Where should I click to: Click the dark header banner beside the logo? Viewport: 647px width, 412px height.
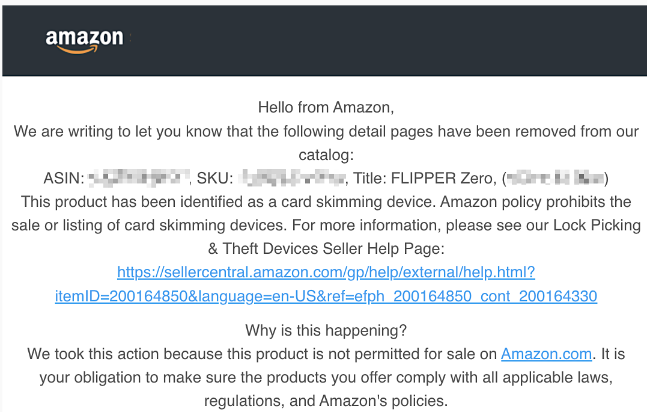[x=388, y=40]
